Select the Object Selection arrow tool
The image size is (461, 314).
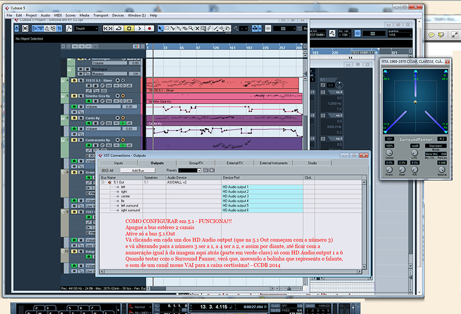click(x=161, y=28)
